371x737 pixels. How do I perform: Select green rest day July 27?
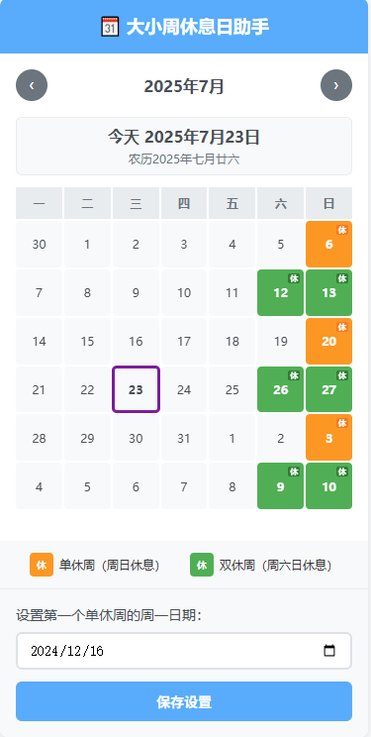point(328,389)
